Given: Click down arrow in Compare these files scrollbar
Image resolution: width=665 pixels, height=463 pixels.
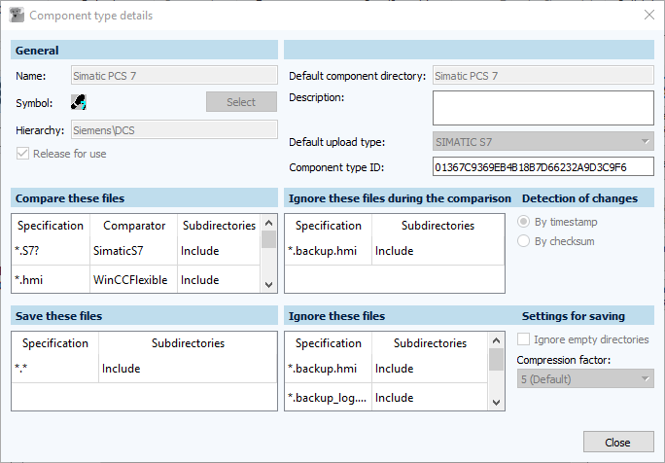Looking at the screenshot, I should (268, 284).
